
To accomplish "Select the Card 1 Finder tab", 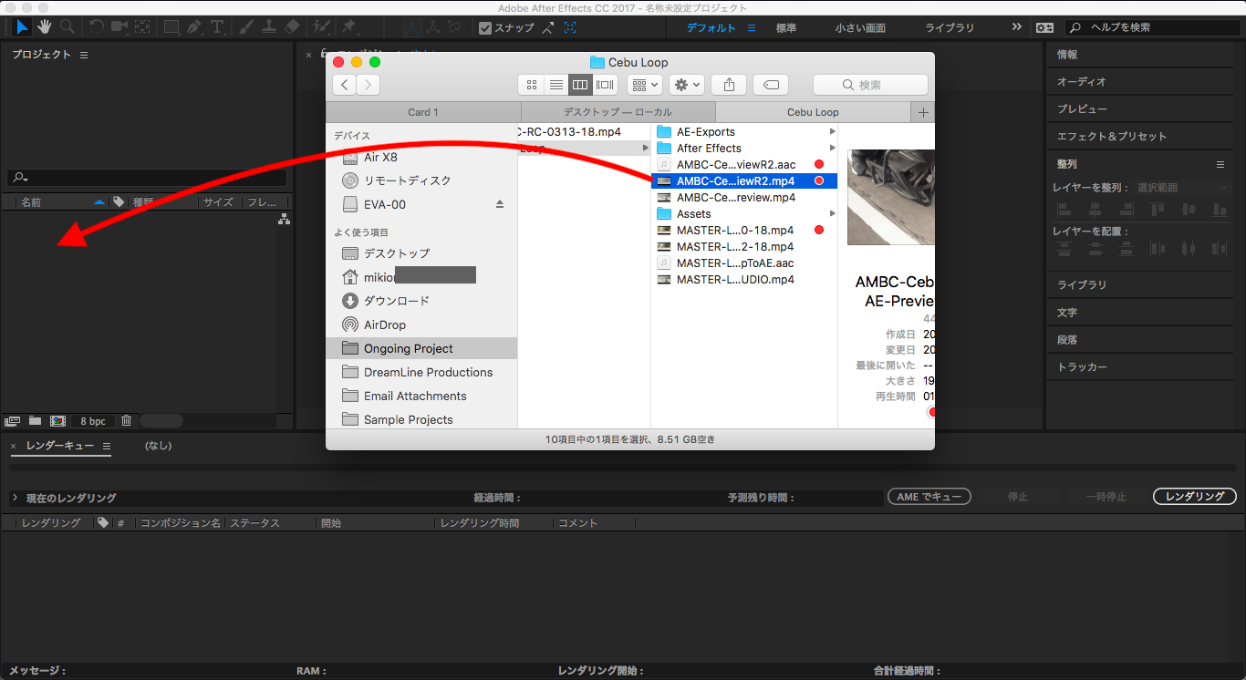I will tap(423, 112).
